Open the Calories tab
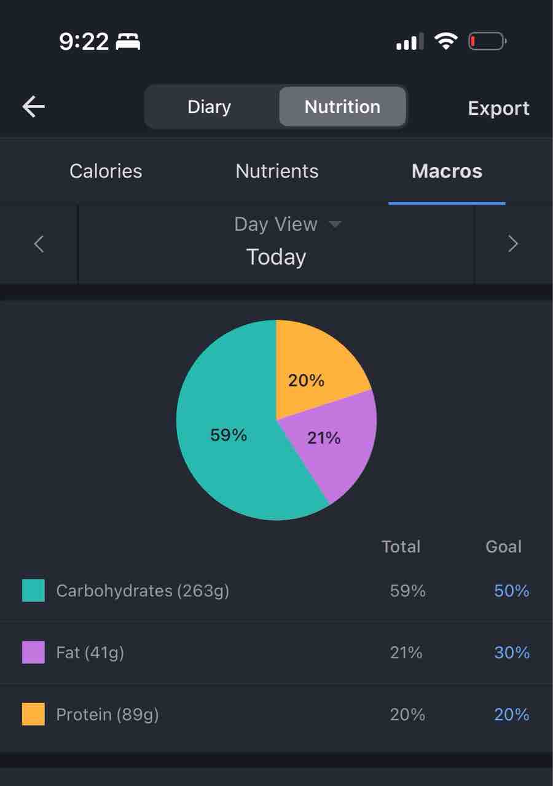The width and height of the screenshot is (553, 786). click(x=106, y=171)
